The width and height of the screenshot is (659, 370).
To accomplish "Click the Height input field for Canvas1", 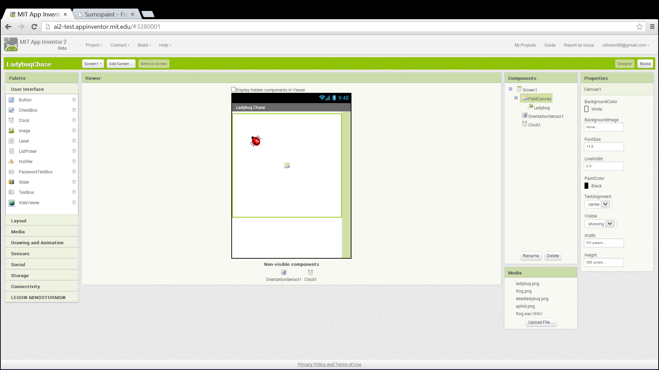I will 603,262.
